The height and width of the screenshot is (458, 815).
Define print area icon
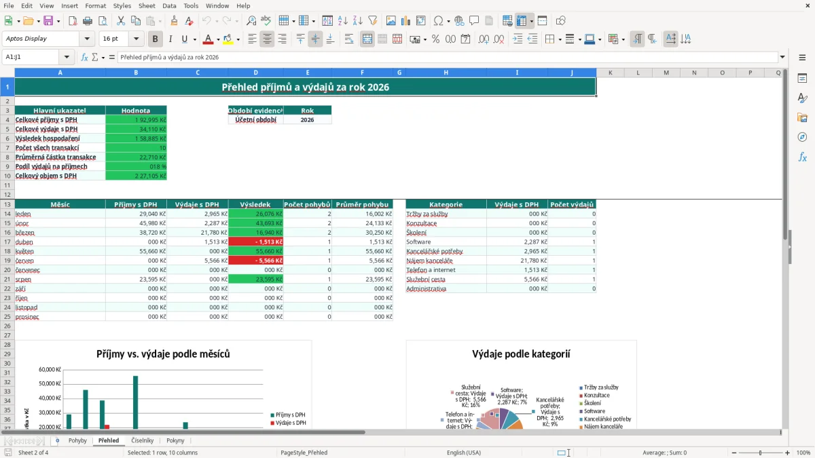tap(508, 21)
